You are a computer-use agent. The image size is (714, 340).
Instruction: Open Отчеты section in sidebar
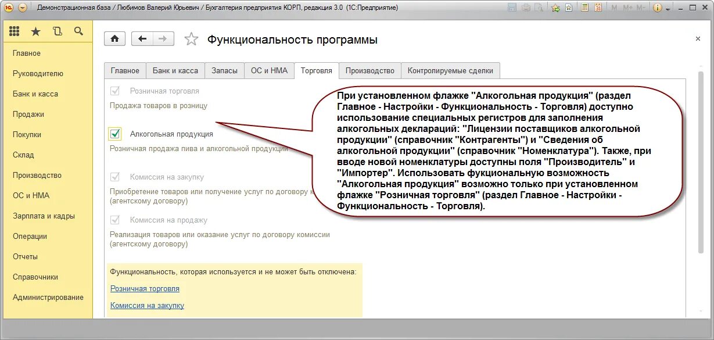[25, 256]
